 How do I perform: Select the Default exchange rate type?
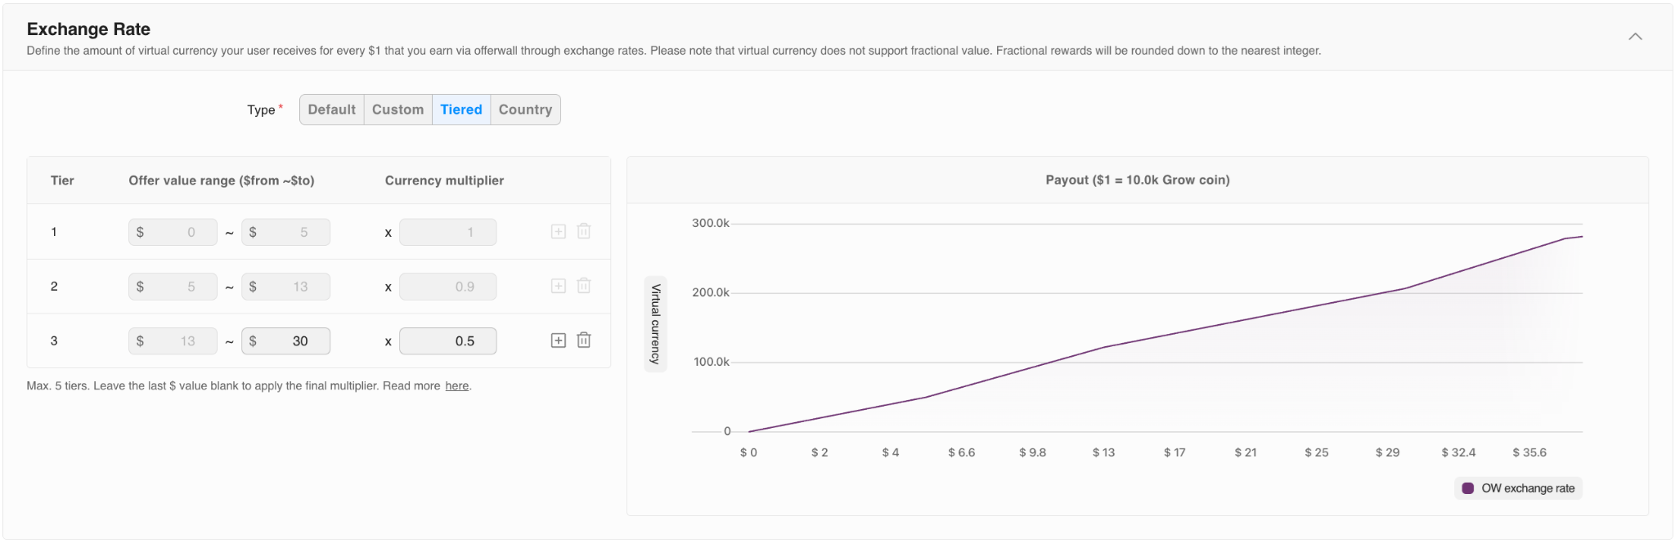[331, 109]
